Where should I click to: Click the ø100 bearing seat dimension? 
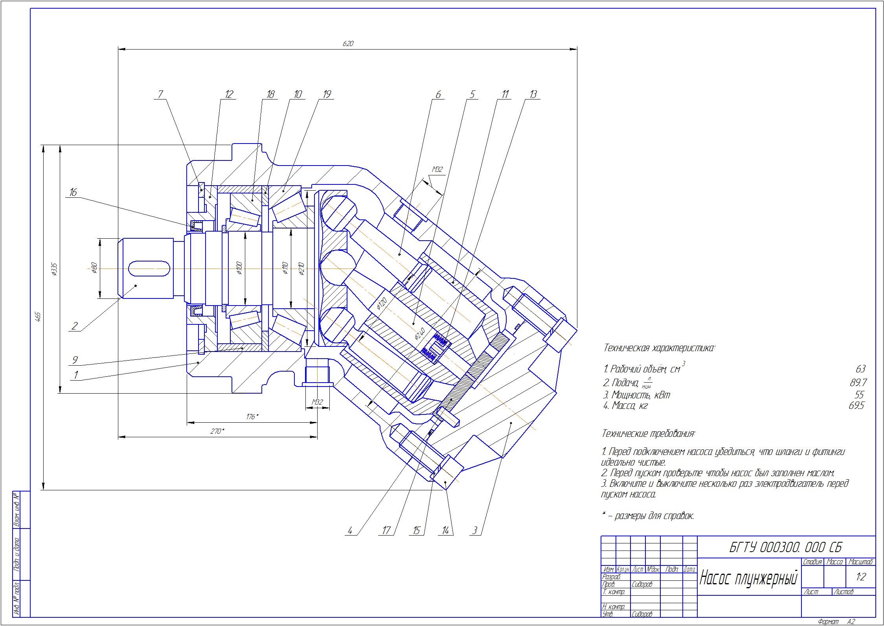click(x=239, y=268)
